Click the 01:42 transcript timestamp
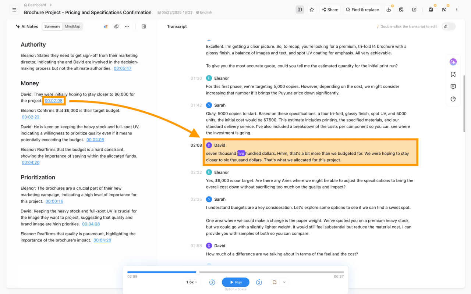 196,105
